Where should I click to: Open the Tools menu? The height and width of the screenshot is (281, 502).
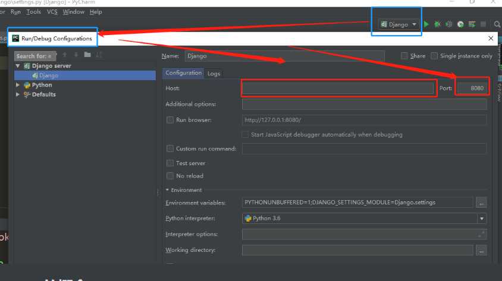34,12
